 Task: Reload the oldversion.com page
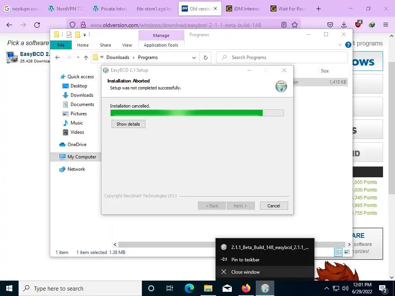[37, 25]
